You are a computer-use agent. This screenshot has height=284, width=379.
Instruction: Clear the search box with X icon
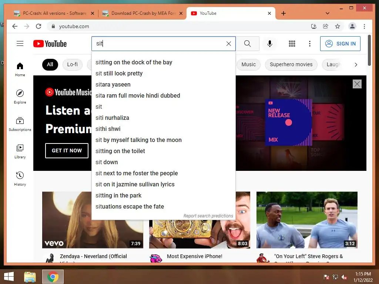228,44
